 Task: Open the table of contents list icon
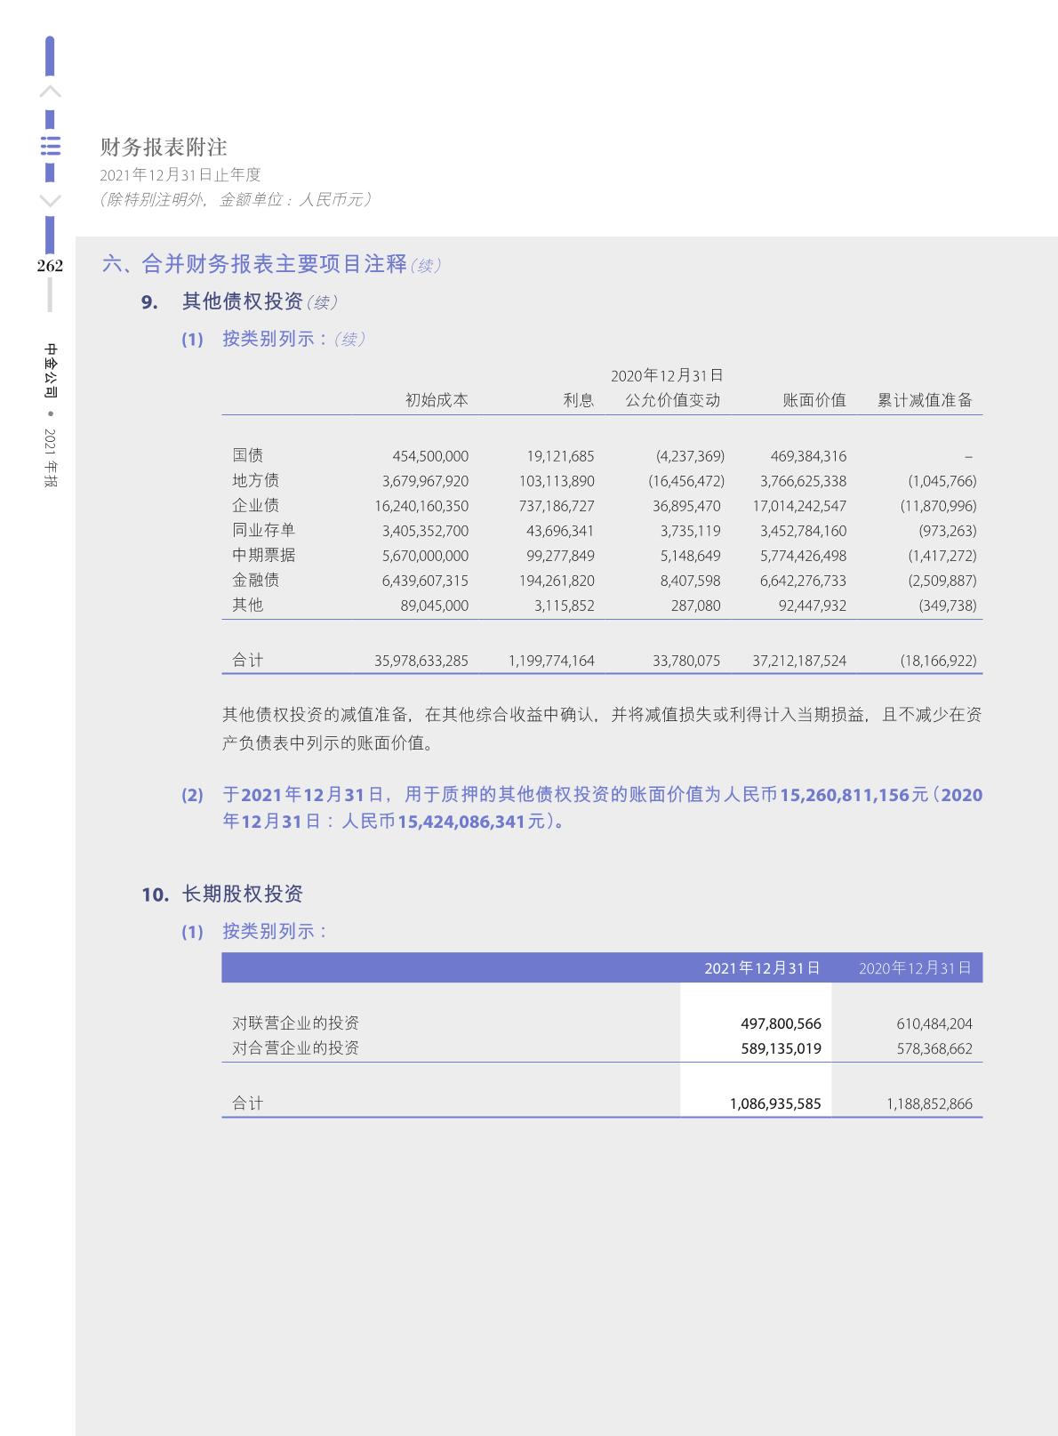click(x=51, y=146)
